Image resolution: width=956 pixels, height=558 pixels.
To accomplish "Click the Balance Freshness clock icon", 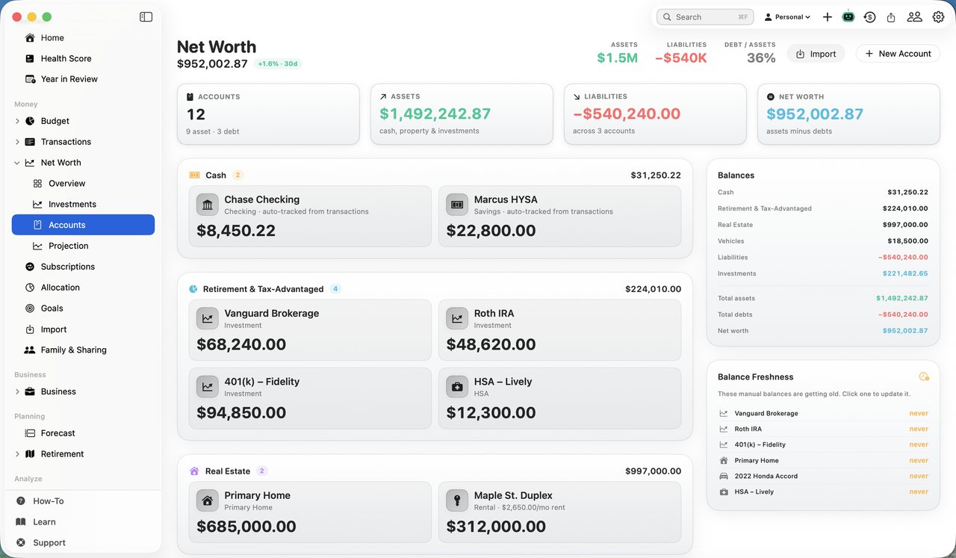I will [924, 376].
